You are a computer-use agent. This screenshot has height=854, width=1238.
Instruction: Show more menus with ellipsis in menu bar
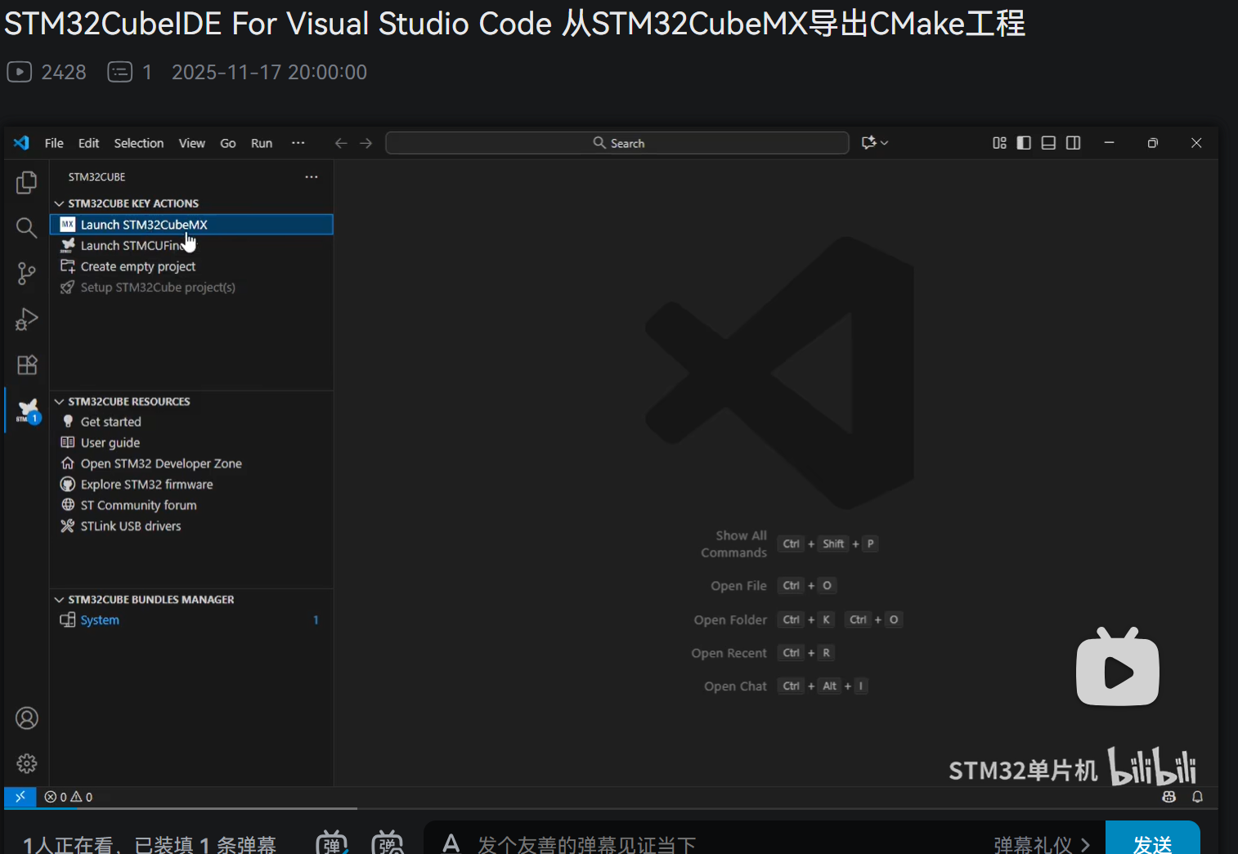tap(298, 143)
